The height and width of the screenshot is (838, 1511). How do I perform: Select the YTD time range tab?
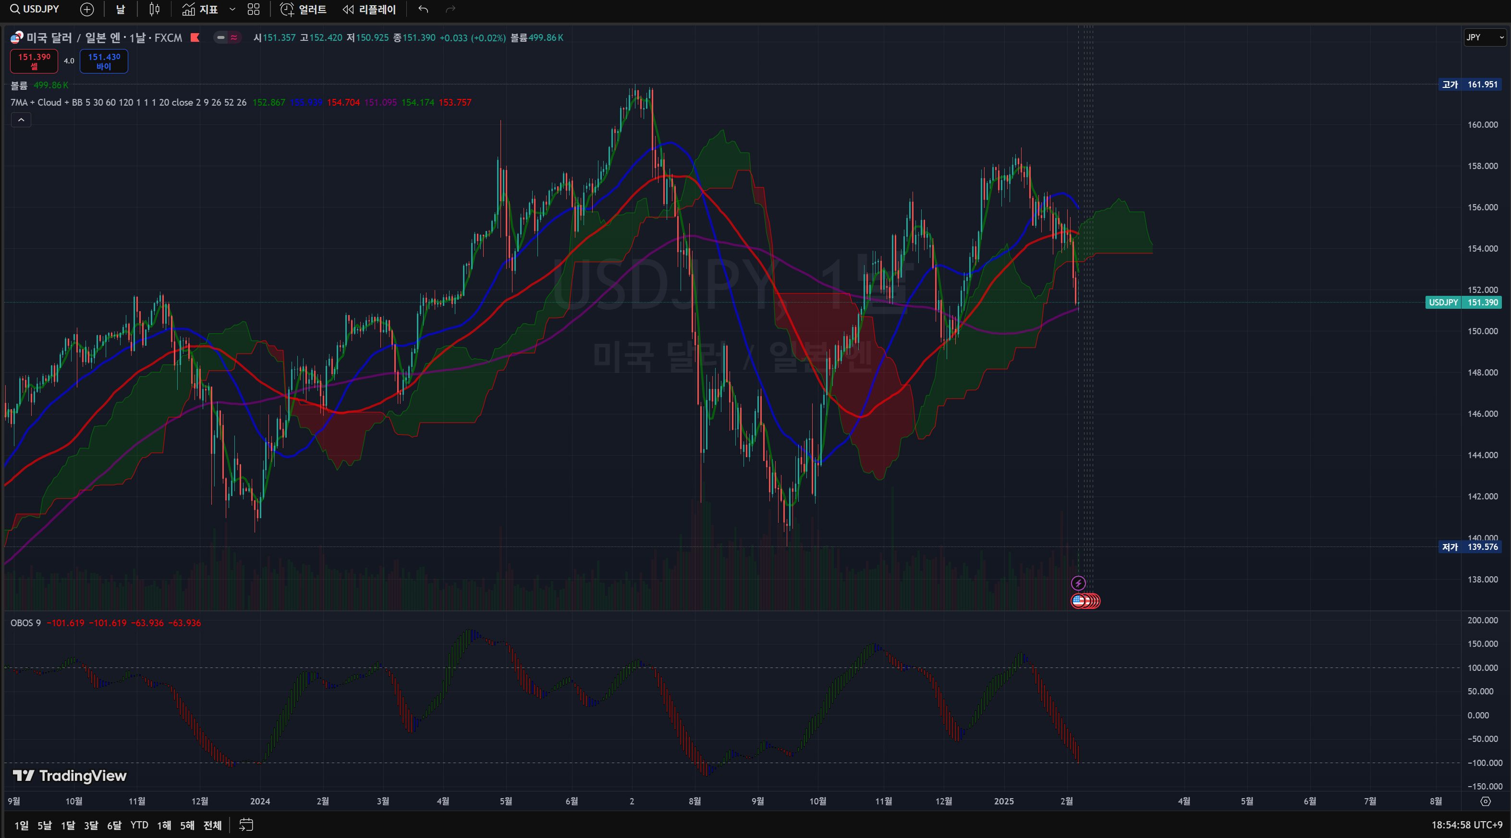[x=139, y=825]
